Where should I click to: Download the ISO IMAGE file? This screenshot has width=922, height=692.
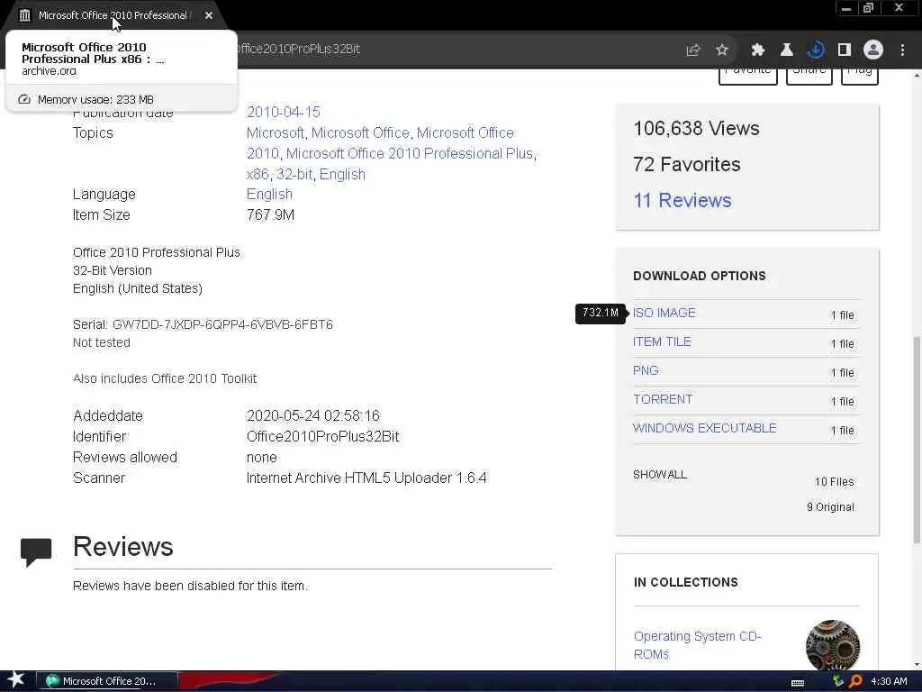point(664,313)
